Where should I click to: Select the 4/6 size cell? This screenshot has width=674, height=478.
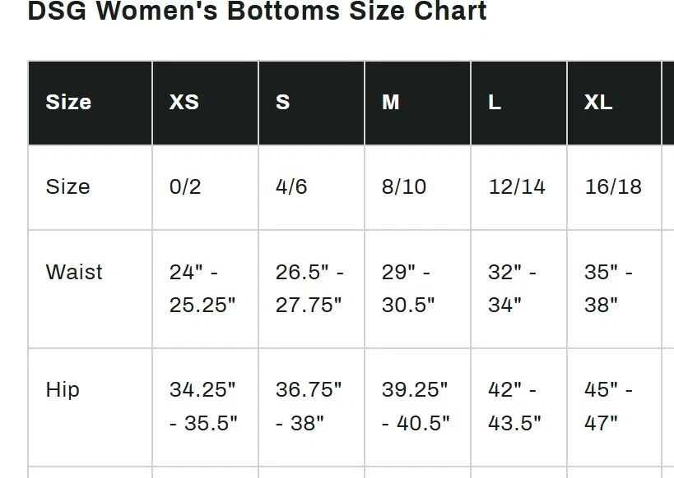click(291, 187)
